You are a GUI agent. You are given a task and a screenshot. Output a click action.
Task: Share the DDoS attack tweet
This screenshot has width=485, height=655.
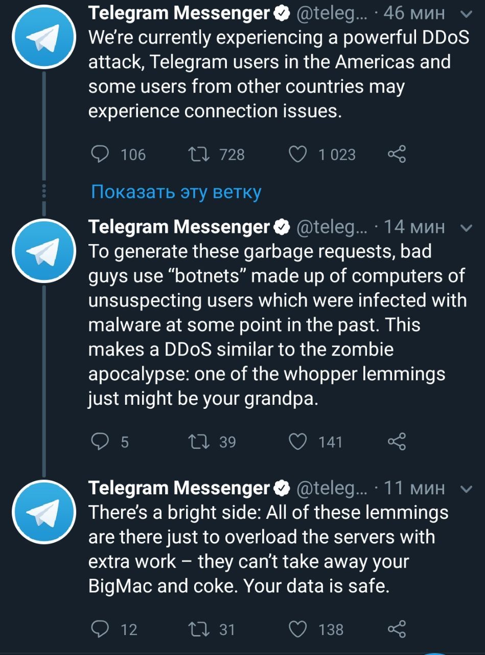[397, 154]
